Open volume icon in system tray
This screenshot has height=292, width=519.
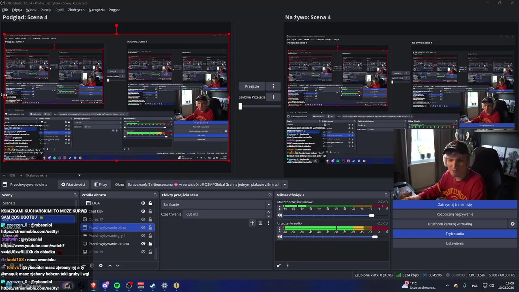pyautogui.click(x=491, y=286)
